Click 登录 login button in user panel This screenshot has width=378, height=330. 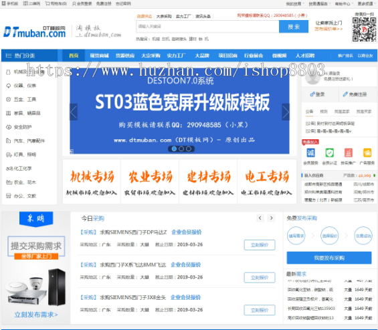[320, 94]
